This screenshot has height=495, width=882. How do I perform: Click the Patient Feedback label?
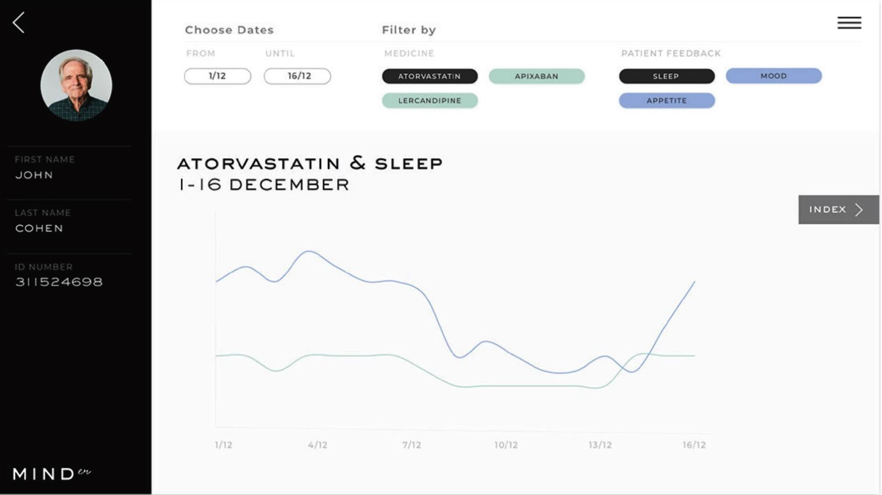671,53
